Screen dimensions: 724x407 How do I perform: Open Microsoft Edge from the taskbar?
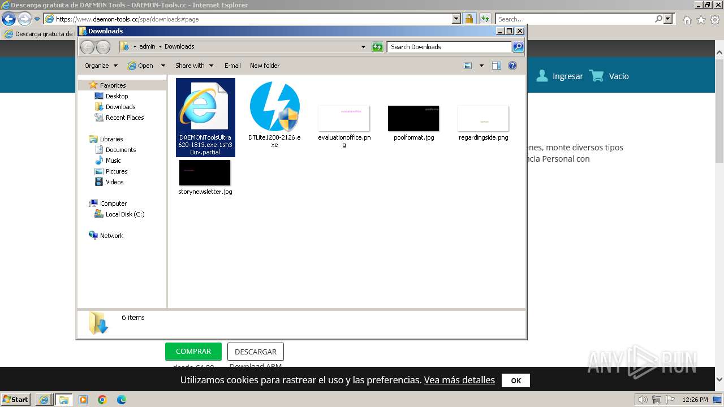122,400
